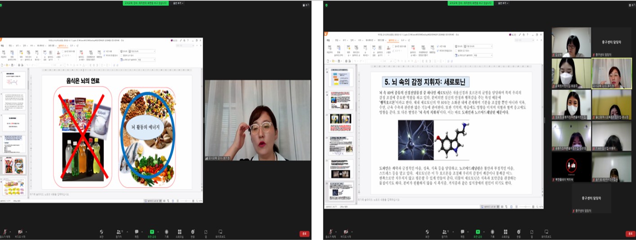Select the food slide thumbnail in left slide panel

click(14, 165)
